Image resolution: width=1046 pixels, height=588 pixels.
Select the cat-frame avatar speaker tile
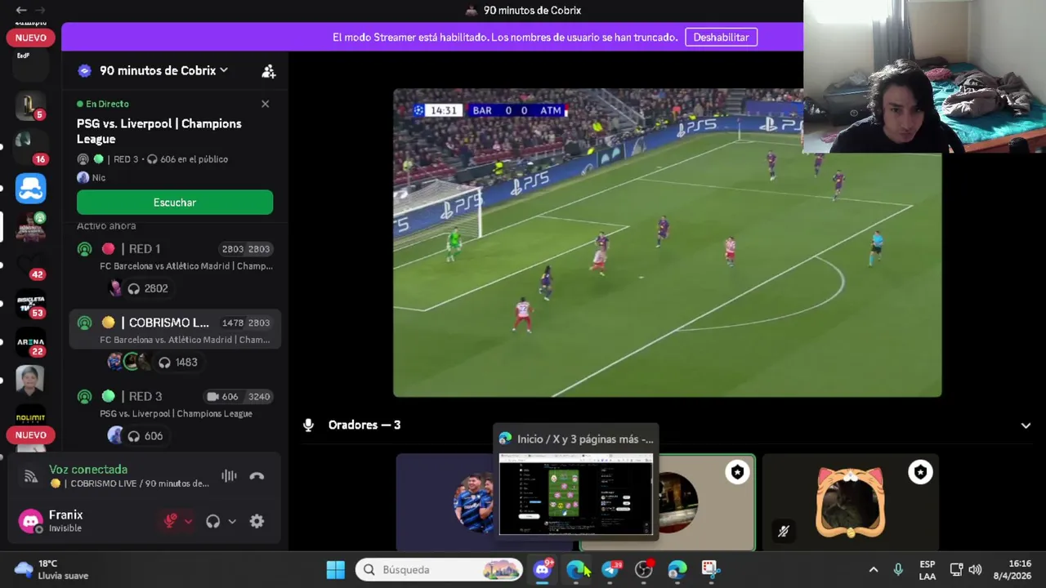[850, 502]
